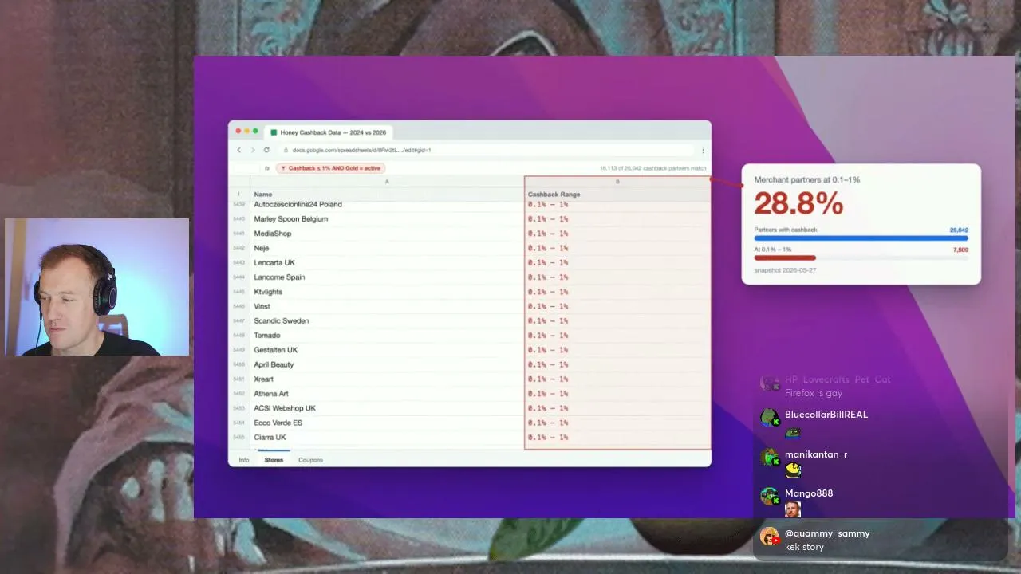Click the fx formula icon

pyautogui.click(x=267, y=168)
